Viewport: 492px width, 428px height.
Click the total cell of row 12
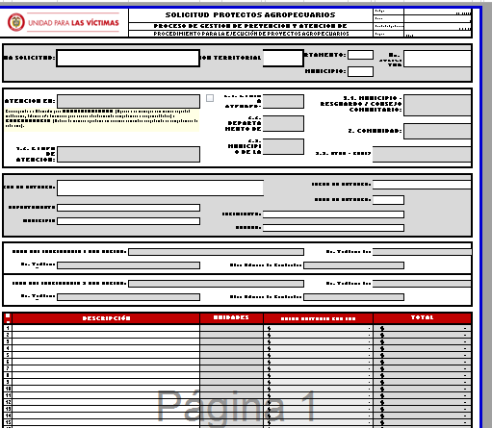click(x=422, y=402)
